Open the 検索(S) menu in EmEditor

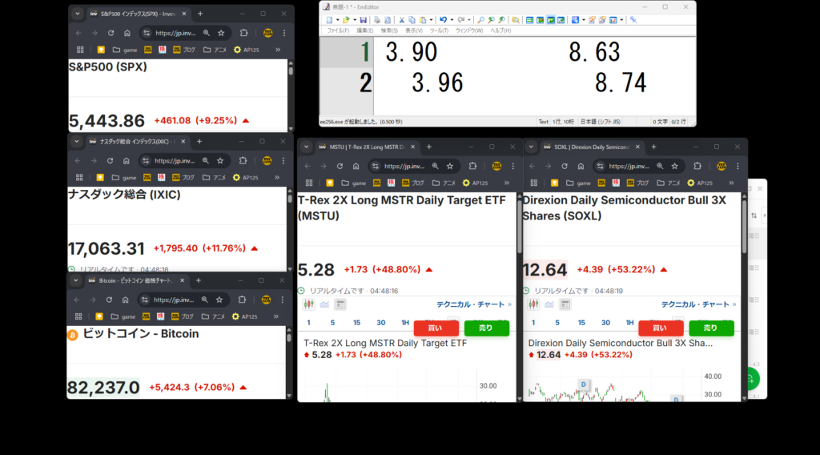(x=389, y=31)
